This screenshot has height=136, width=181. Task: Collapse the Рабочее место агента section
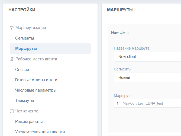(x=36, y=59)
